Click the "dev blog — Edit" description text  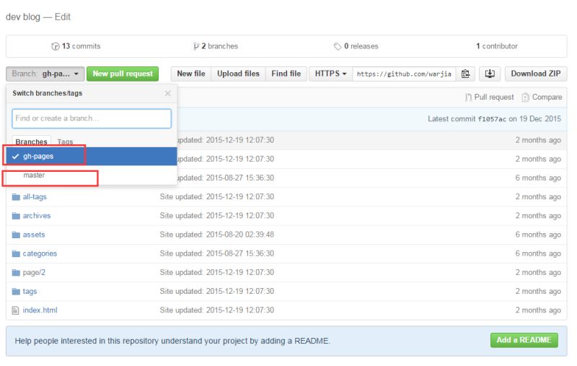[x=38, y=17]
